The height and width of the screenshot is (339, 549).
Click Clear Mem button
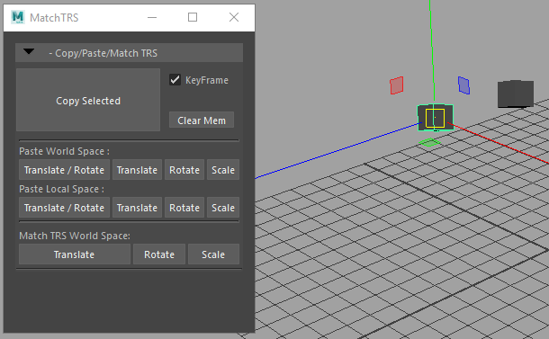coord(202,120)
